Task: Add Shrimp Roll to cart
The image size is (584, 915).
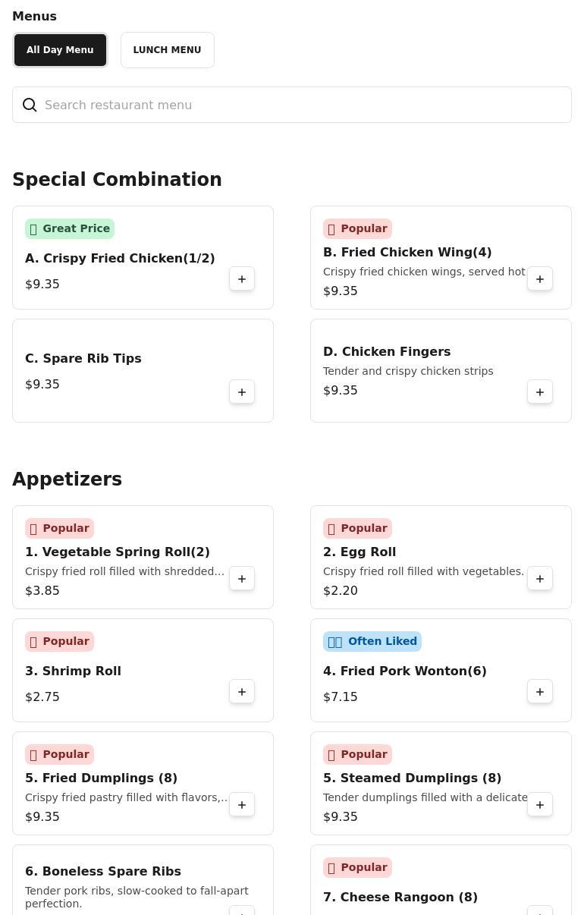Action: tap(242, 692)
